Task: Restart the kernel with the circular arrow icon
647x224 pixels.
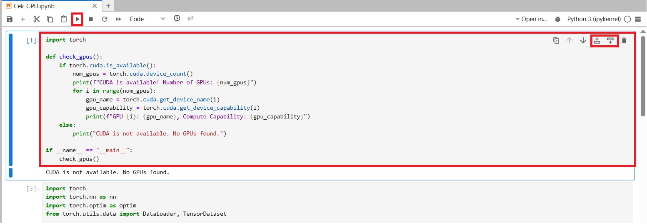Action: pos(105,19)
